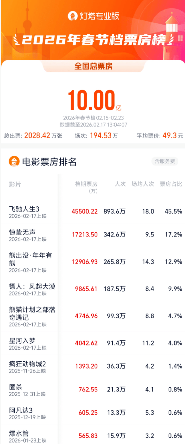This screenshot has height=444, width=185.
Task: Click the 爆水管 movie title
Action: [x=19, y=433]
